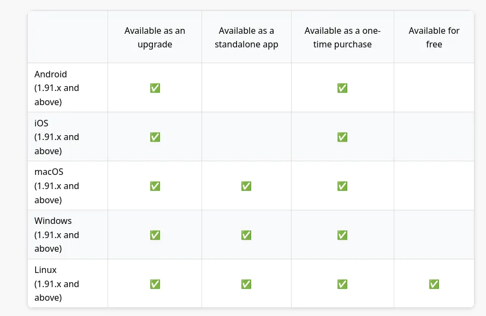Click the iOS upgrade checkmark
Screen dimensions: 486x316
155,137
